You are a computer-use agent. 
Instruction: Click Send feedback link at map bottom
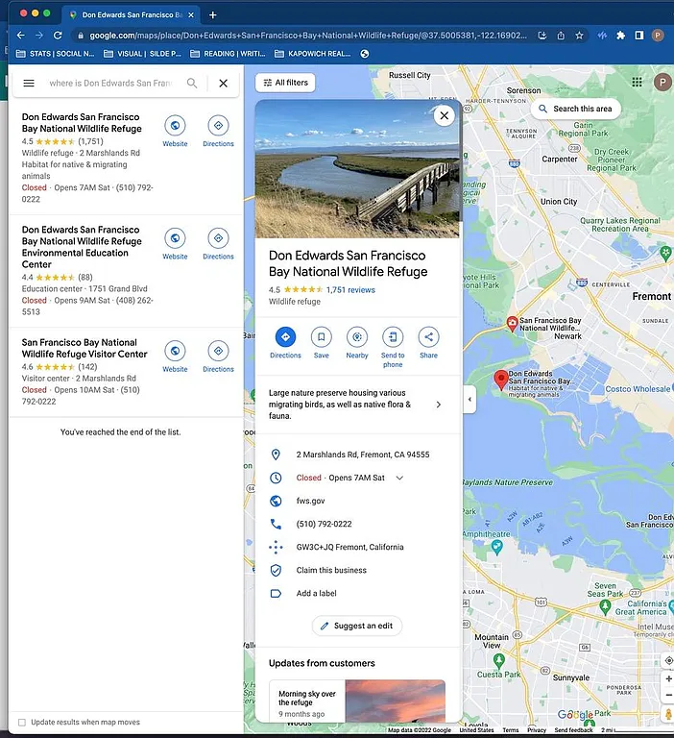pyautogui.click(x=573, y=730)
